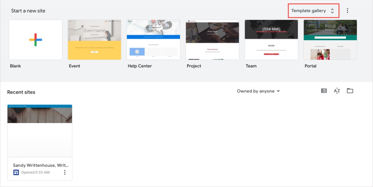
Task: Open the list view icon
Action: [324, 91]
